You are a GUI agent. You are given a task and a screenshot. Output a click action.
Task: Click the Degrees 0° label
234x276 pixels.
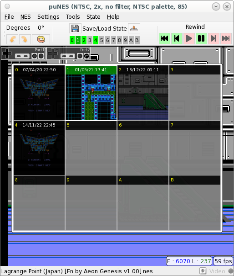pos(25,28)
